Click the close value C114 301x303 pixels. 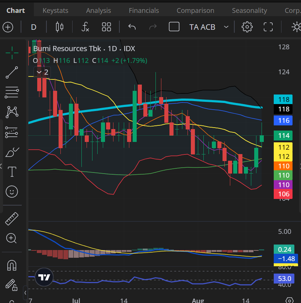click(100, 61)
